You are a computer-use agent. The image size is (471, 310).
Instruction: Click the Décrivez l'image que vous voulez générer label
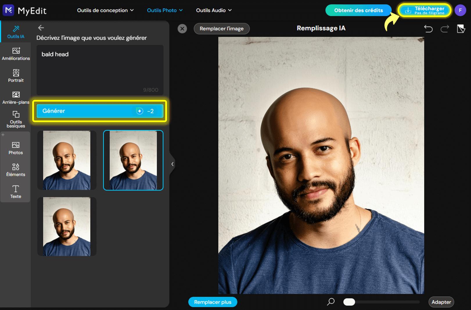coord(91,38)
